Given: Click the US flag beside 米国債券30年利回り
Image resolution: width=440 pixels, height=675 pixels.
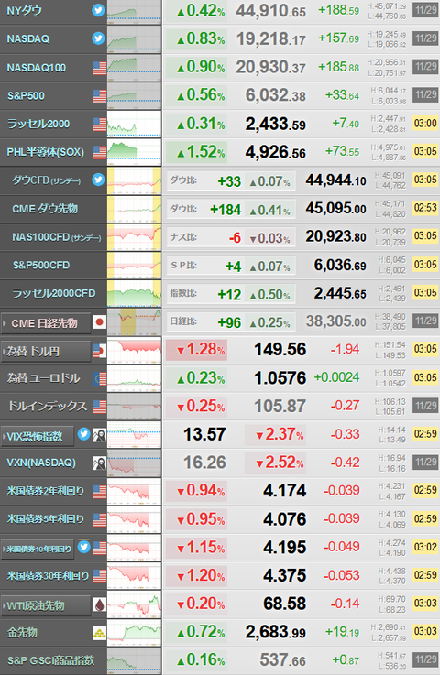Looking at the screenshot, I should (x=100, y=576).
